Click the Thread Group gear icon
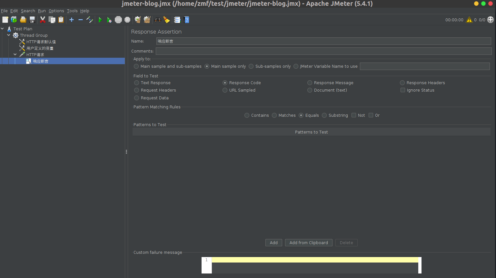The image size is (496, 278). [x=15, y=35]
